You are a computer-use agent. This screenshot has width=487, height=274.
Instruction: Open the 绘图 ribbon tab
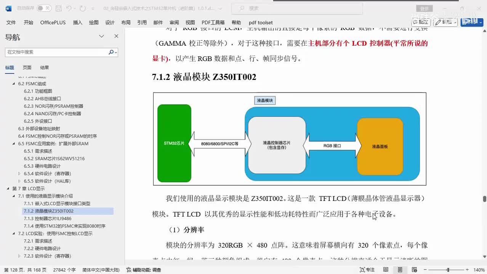tap(94, 22)
